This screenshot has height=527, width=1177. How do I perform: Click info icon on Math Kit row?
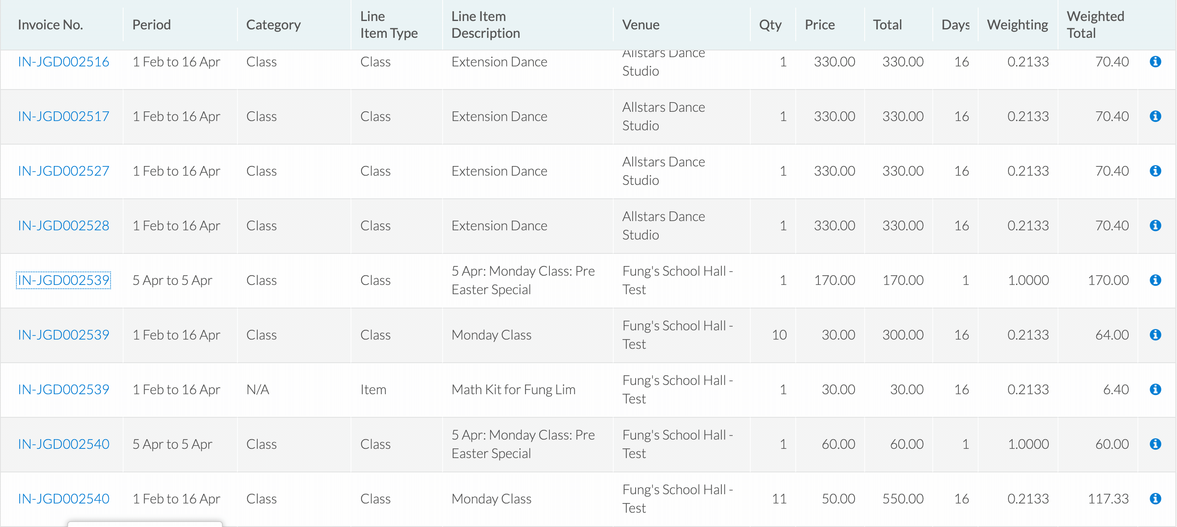point(1155,390)
